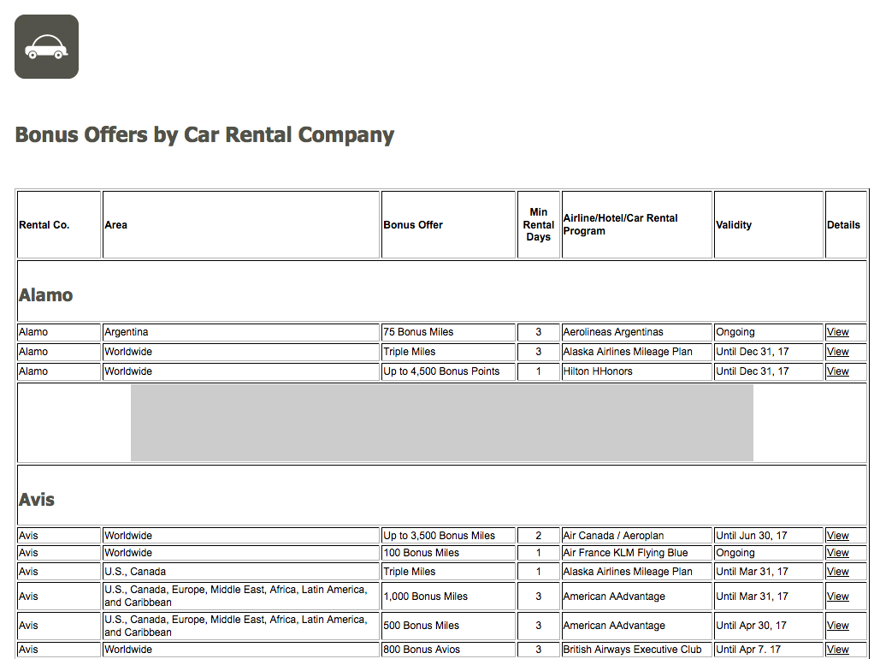880x659 pixels.
Task: Select the 800 Bonus Avios cell
Action: (448, 650)
